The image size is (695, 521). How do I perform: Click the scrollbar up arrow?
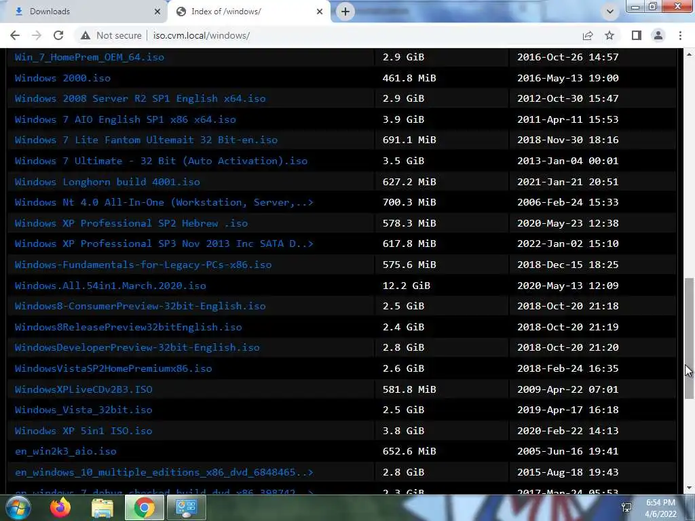[x=690, y=54]
